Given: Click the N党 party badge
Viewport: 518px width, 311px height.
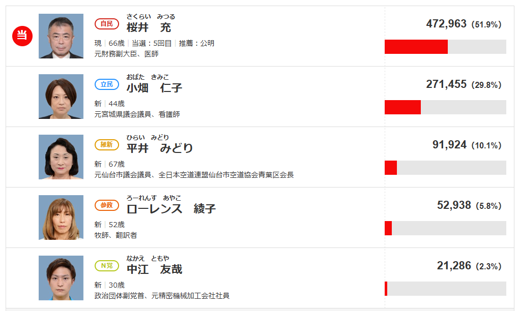Looking at the screenshot, I should pos(107,266).
